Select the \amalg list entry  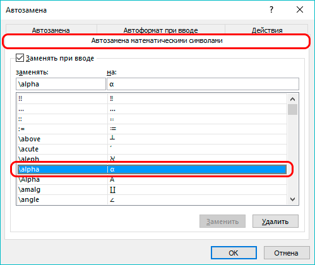click(152, 189)
